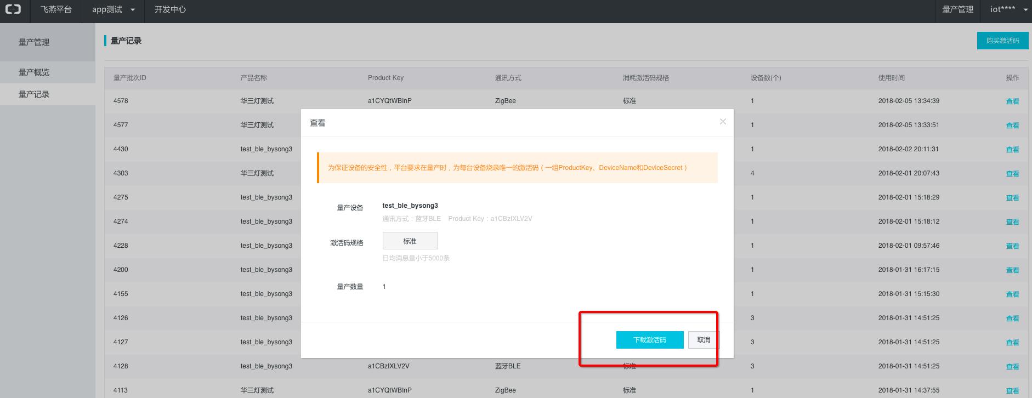Click the 量产记录 page heading
The height and width of the screenshot is (398, 1032).
pos(126,41)
